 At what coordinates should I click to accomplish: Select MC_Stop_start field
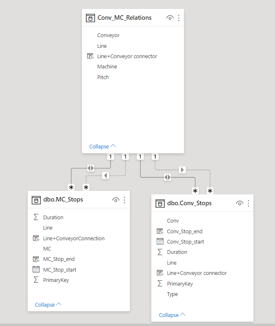[60, 270]
